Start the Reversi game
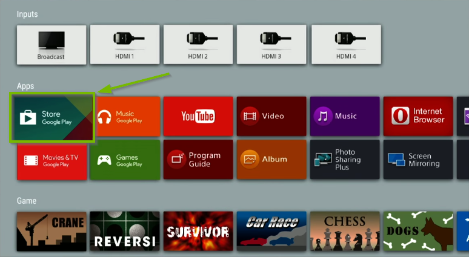Screen dimensions: 469x257 click(125, 232)
